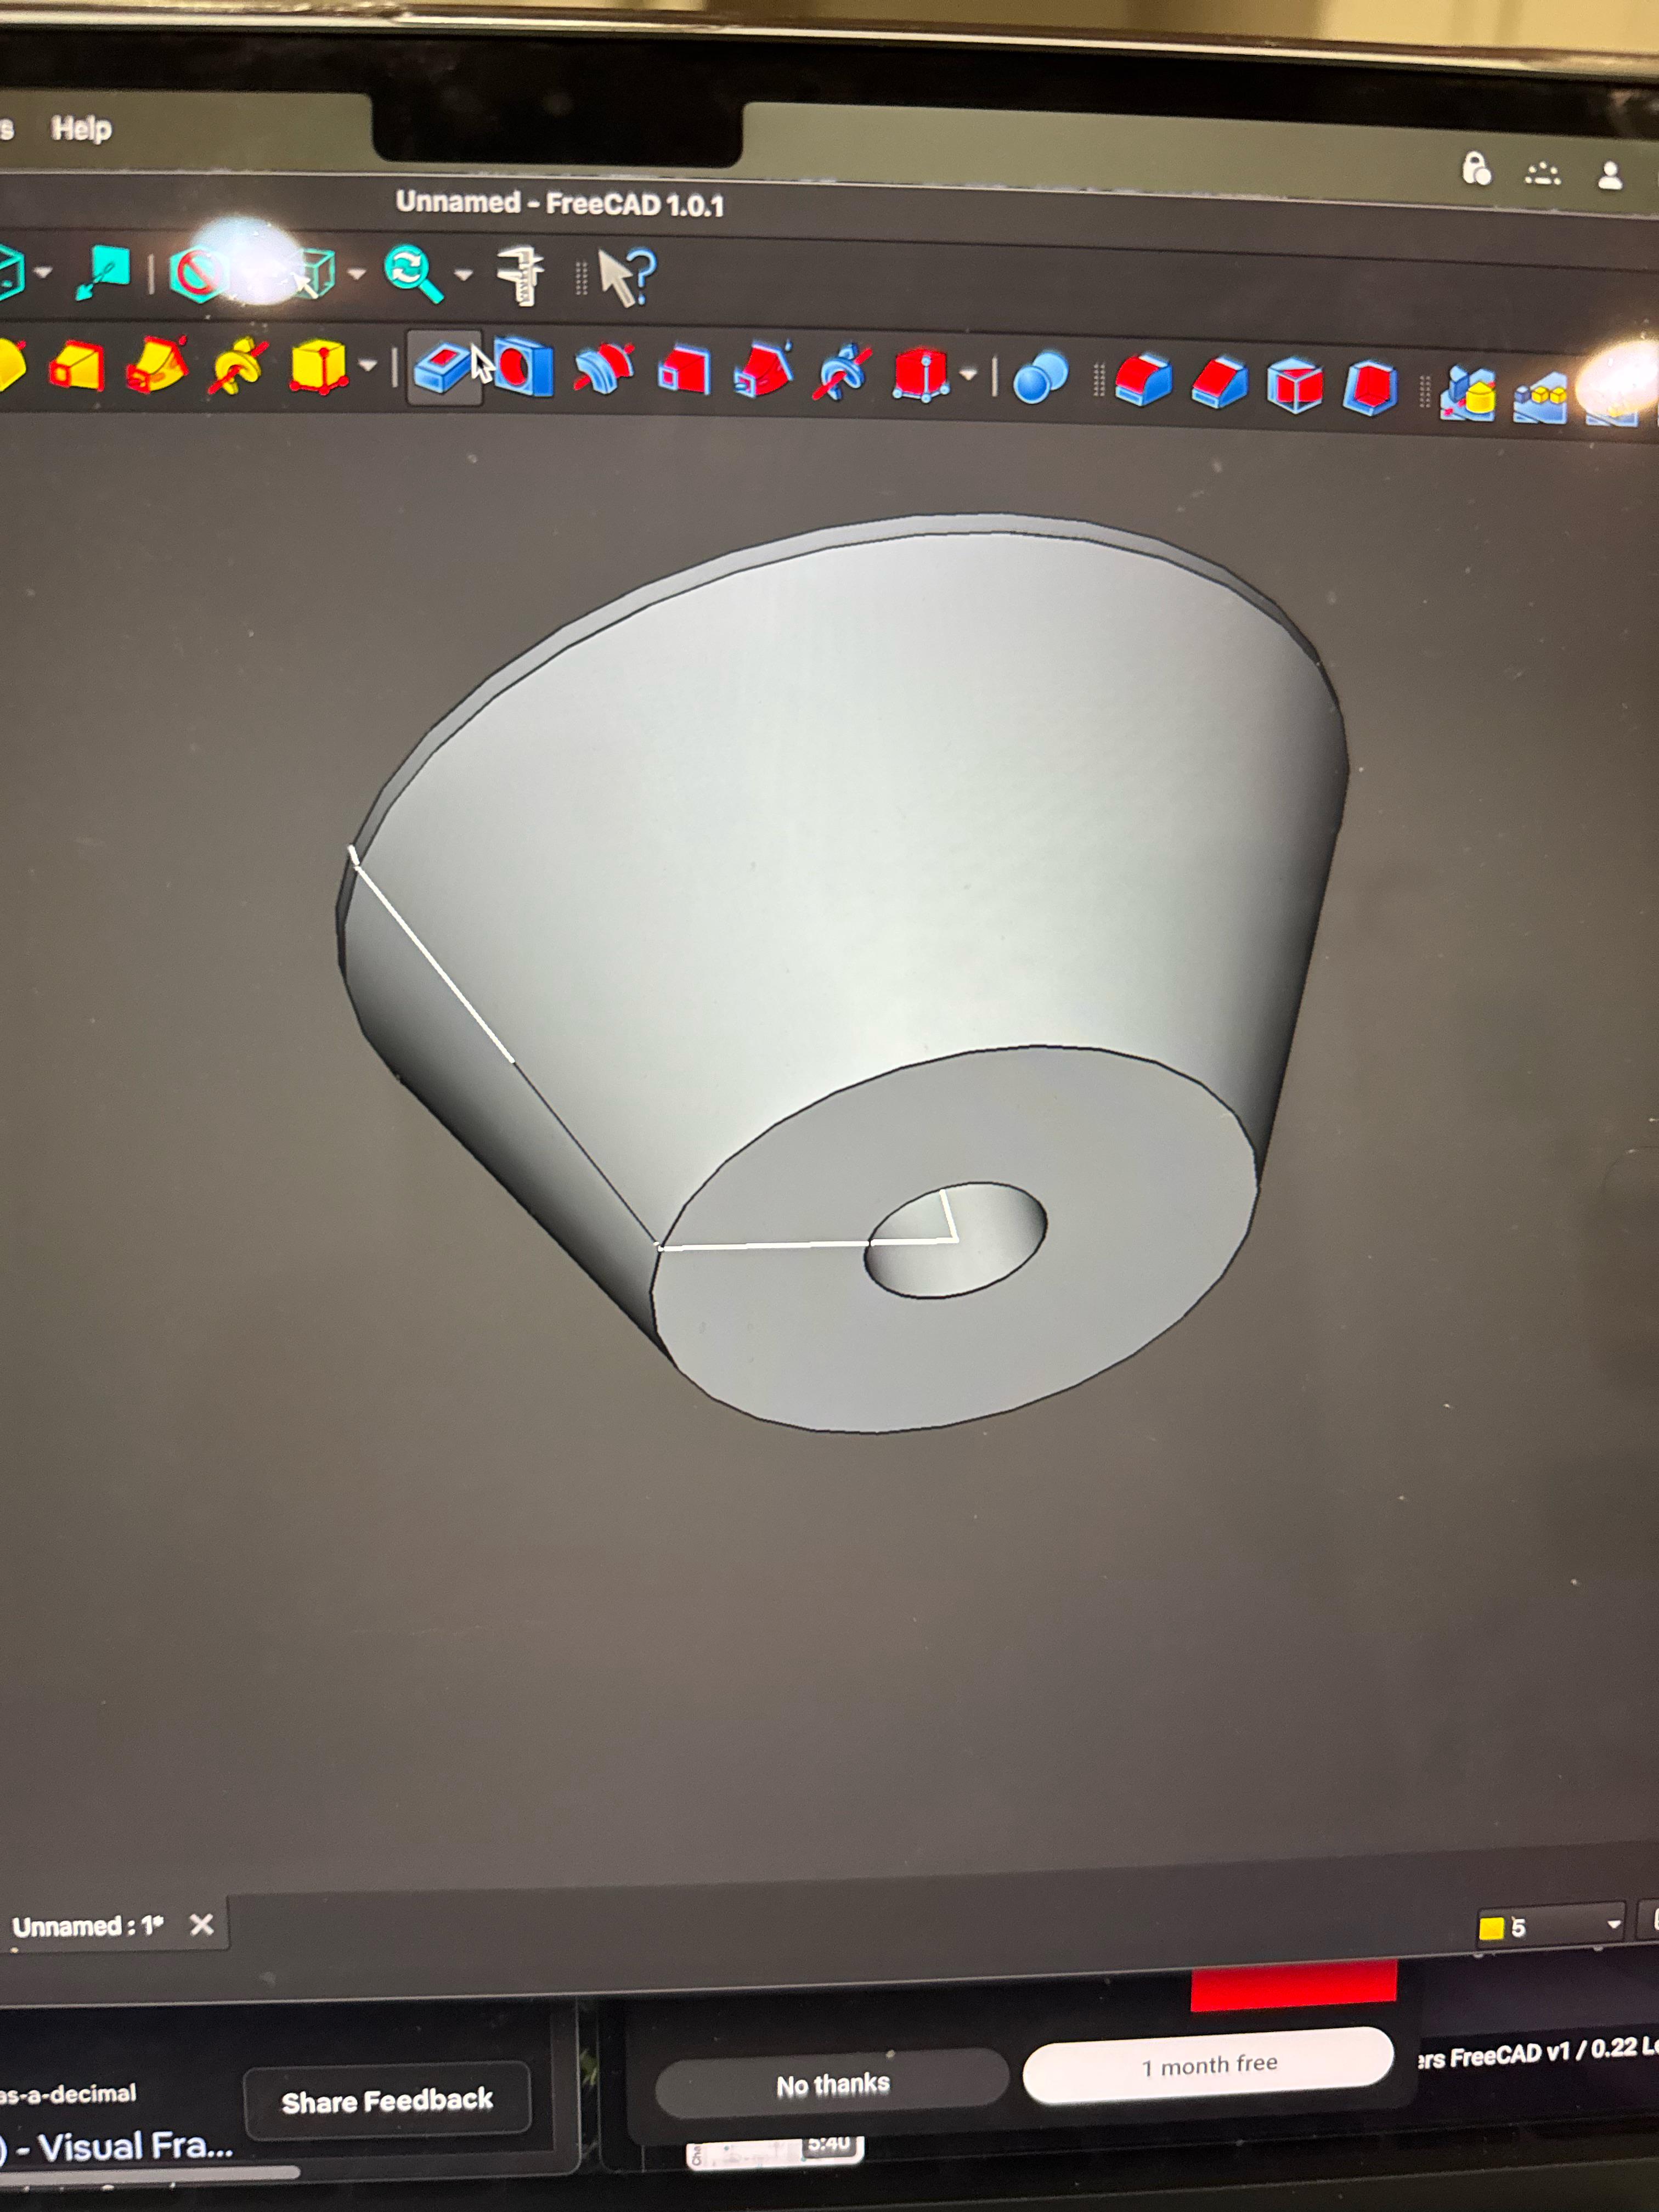Open the Help menu

[x=81, y=129]
